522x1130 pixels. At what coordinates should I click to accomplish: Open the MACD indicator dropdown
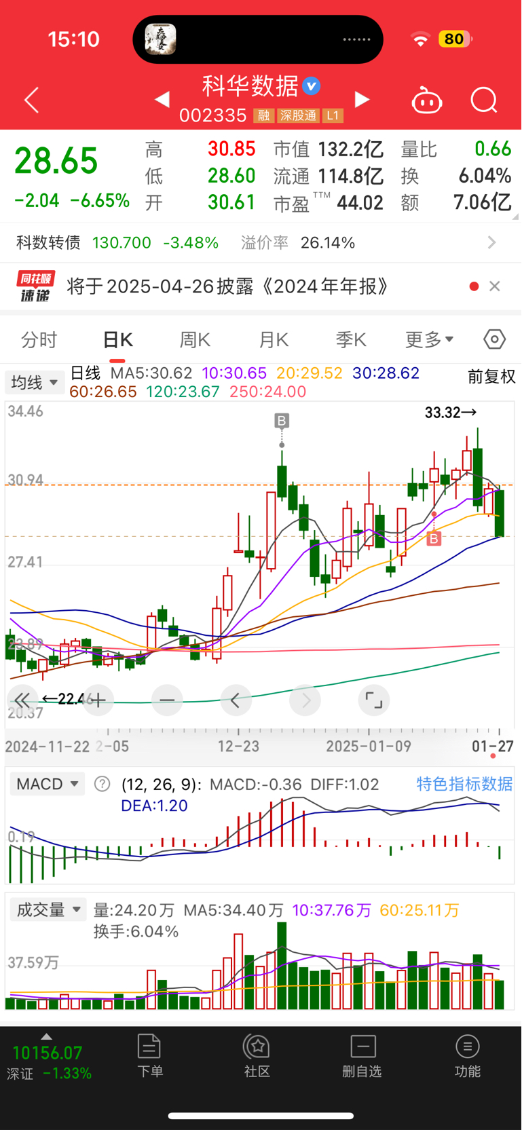tap(48, 785)
